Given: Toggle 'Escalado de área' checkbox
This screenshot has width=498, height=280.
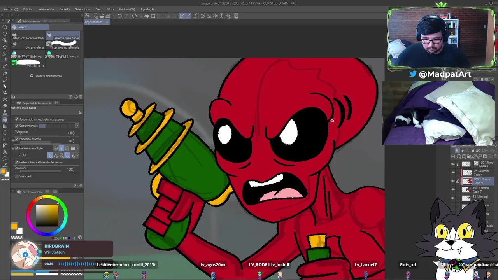Looking at the screenshot, I should click(x=16, y=139).
